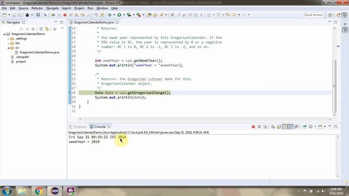Switch to the Java perspective icon
This screenshot has width=349, height=196.
[x=339, y=15]
